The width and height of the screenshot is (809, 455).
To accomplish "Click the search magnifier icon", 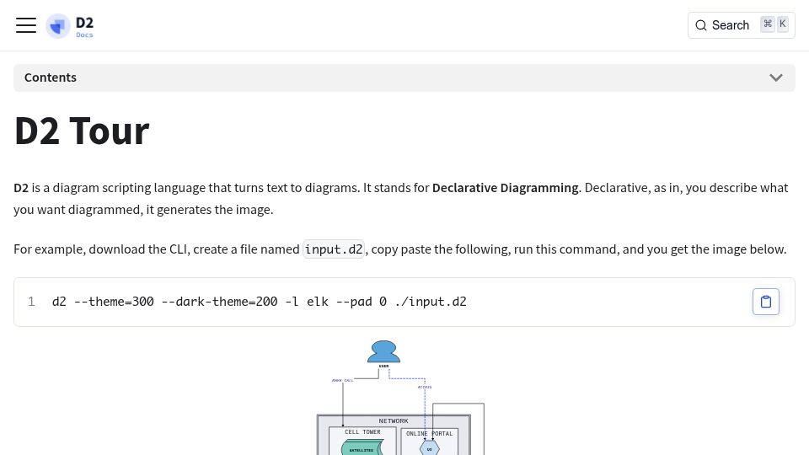I will (x=700, y=25).
